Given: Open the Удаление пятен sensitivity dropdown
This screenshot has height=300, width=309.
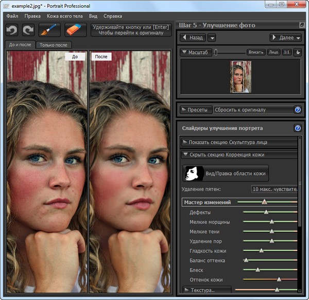Looking at the screenshot, I should (274, 189).
